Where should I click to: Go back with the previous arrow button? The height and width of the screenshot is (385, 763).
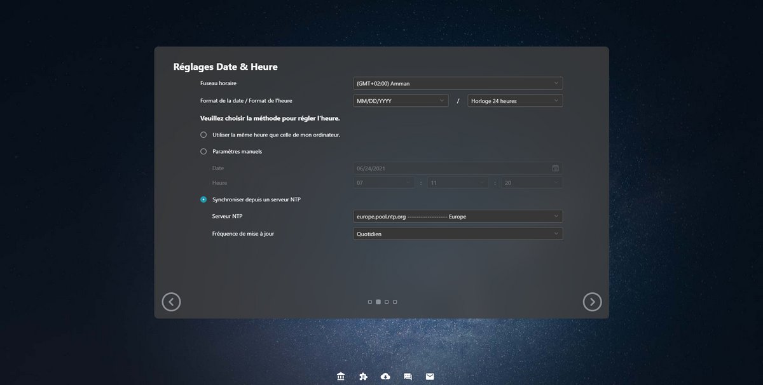171,302
